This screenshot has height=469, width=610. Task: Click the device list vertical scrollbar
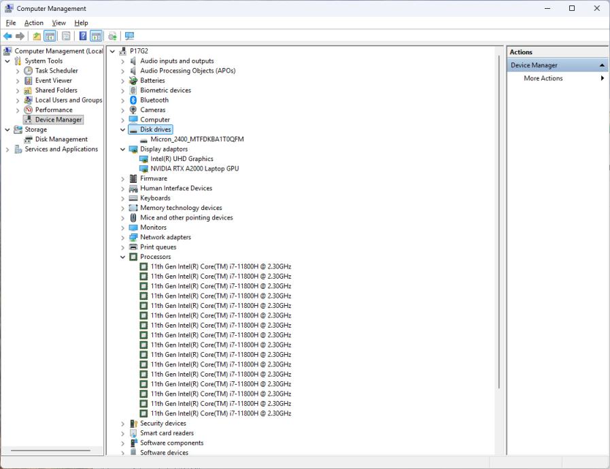pyautogui.click(x=498, y=222)
